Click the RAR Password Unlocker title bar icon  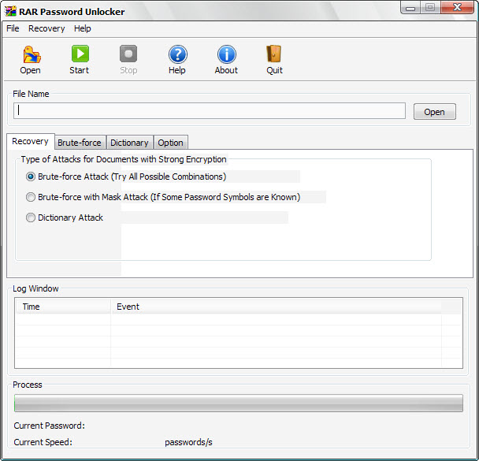10,11
